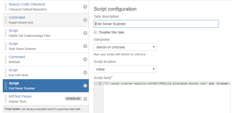Open the Script location dropdown
Image resolution: width=232 pixels, height=113 pixels.
pyautogui.click(x=125, y=69)
